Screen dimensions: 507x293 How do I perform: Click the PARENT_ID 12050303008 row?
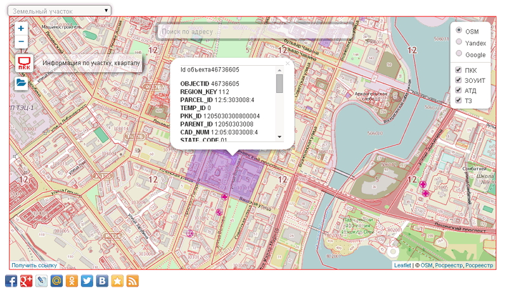[217, 124]
